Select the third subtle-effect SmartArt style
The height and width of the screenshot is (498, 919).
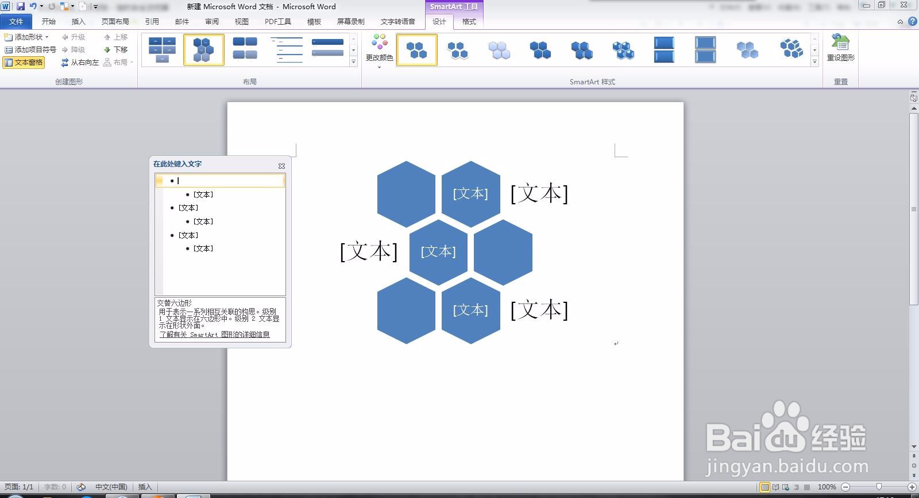click(499, 50)
